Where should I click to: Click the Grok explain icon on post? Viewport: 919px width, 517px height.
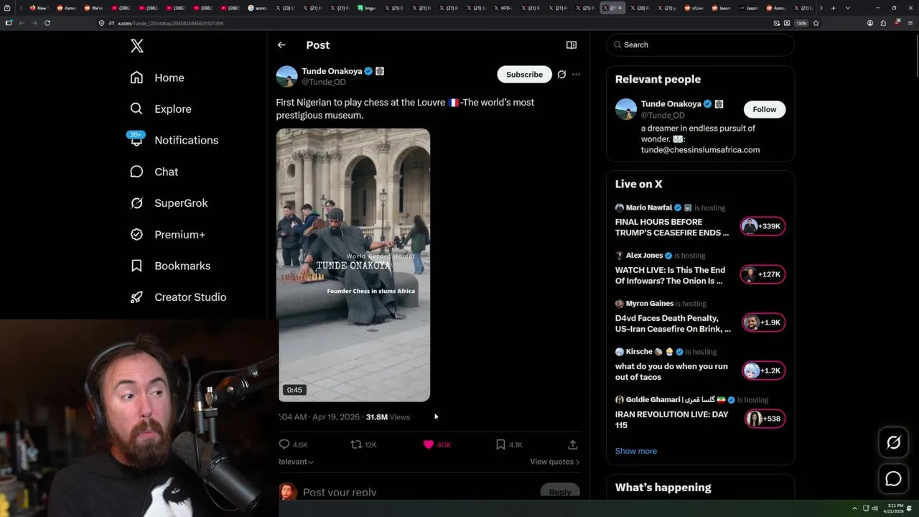561,75
